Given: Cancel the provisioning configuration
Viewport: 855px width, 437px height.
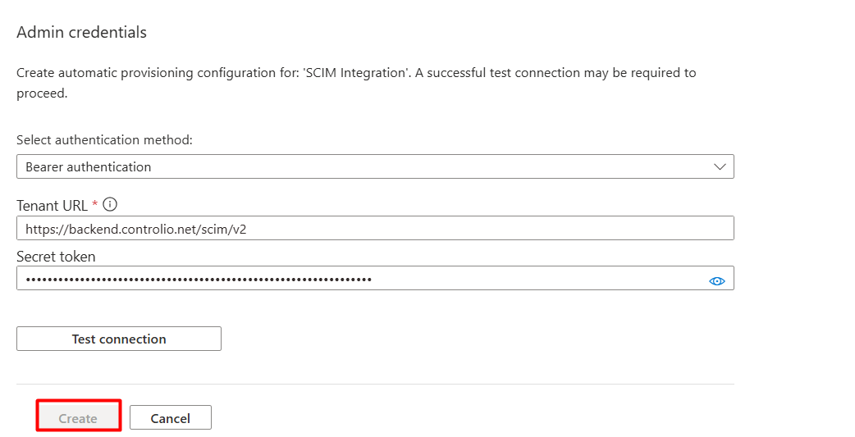Looking at the screenshot, I should (x=171, y=418).
